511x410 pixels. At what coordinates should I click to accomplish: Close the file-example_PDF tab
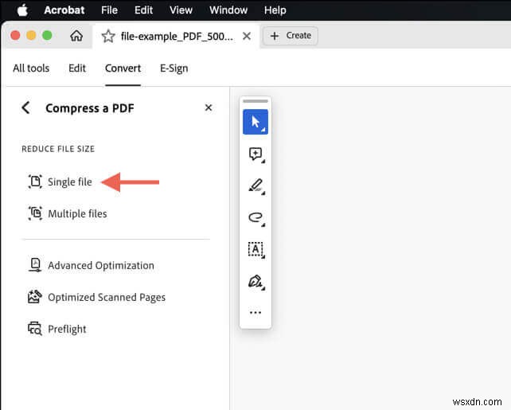coord(247,36)
